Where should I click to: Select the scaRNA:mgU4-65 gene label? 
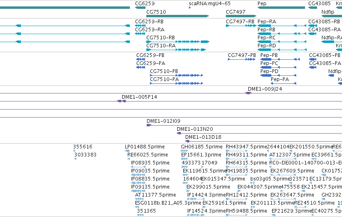tap(210, 4)
